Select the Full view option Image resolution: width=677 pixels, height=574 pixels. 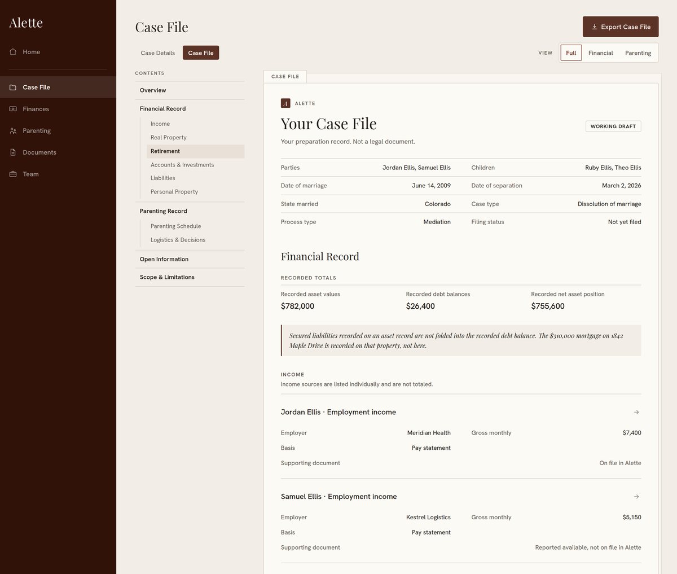571,53
